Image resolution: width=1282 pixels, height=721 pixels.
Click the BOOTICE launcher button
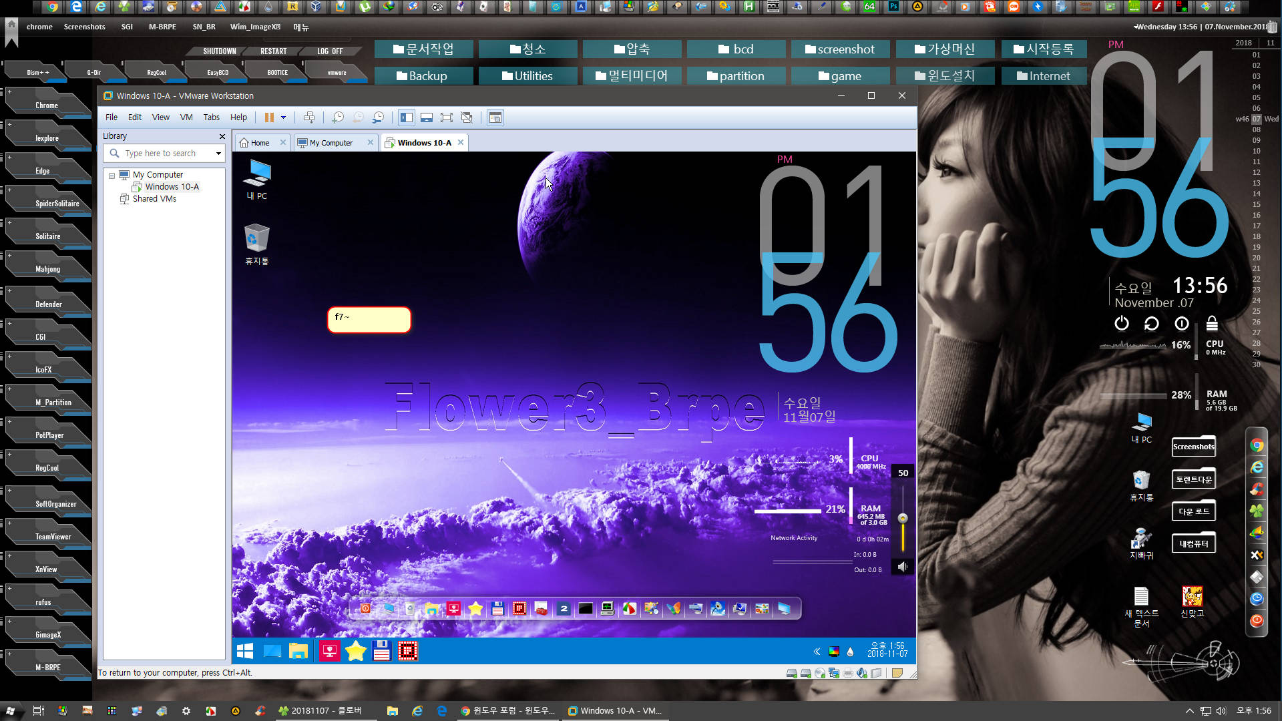click(278, 72)
